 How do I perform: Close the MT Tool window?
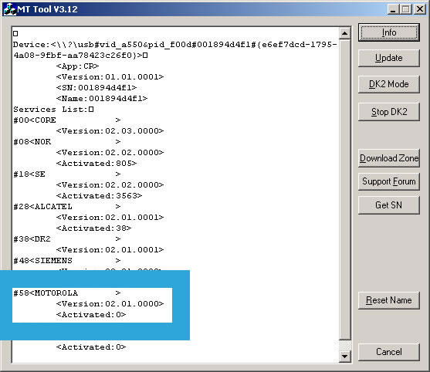point(420,9)
